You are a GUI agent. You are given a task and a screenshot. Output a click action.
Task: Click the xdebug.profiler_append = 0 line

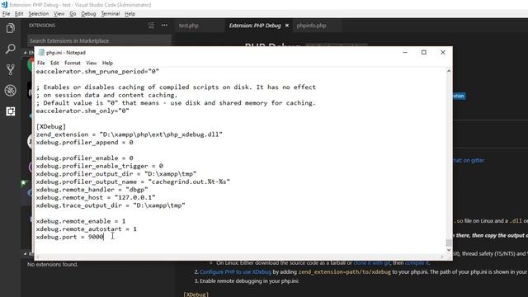click(84, 143)
